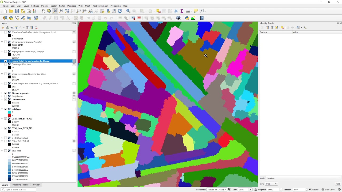342x192 pixels.
Task: Close the Layers panel
Action: tap(75, 23)
